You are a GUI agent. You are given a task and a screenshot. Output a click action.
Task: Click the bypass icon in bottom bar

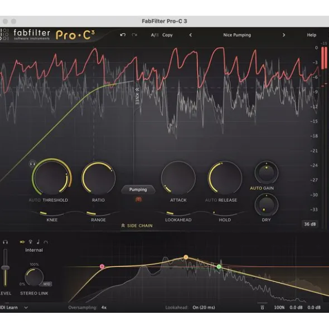[x=262, y=308]
